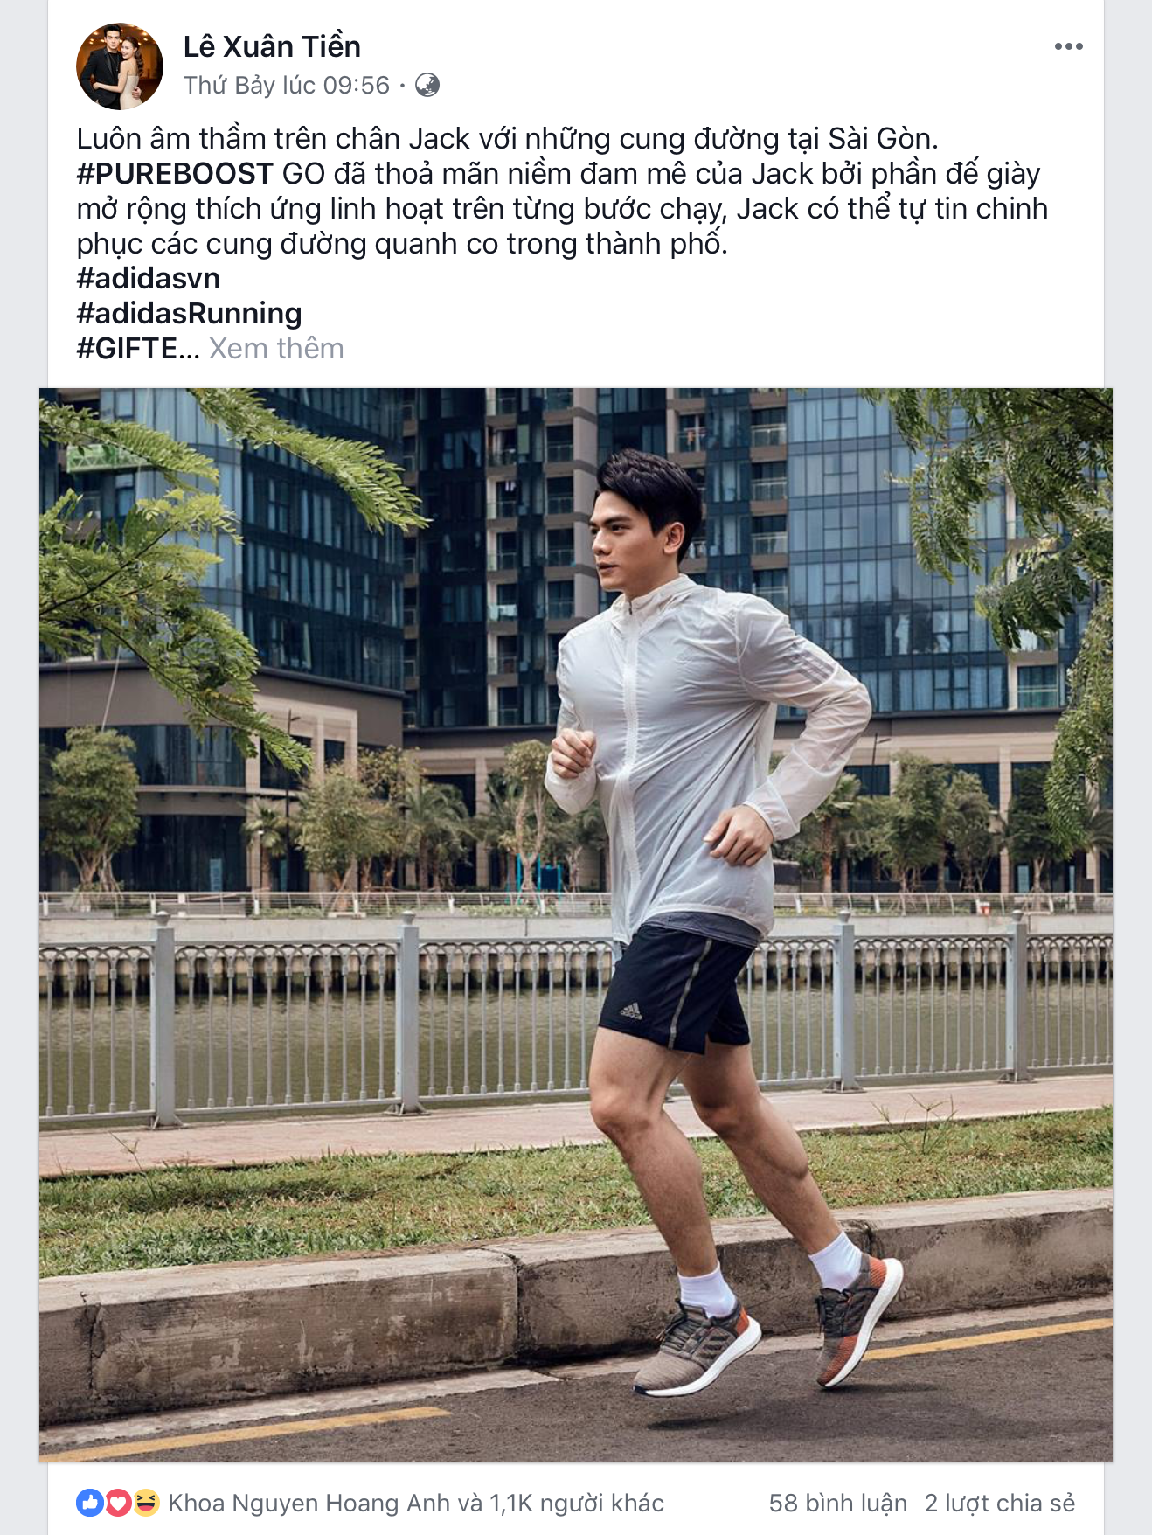Open Lê Xuân Tiền's profile picture
This screenshot has width=1152, height=1535.
120,66
